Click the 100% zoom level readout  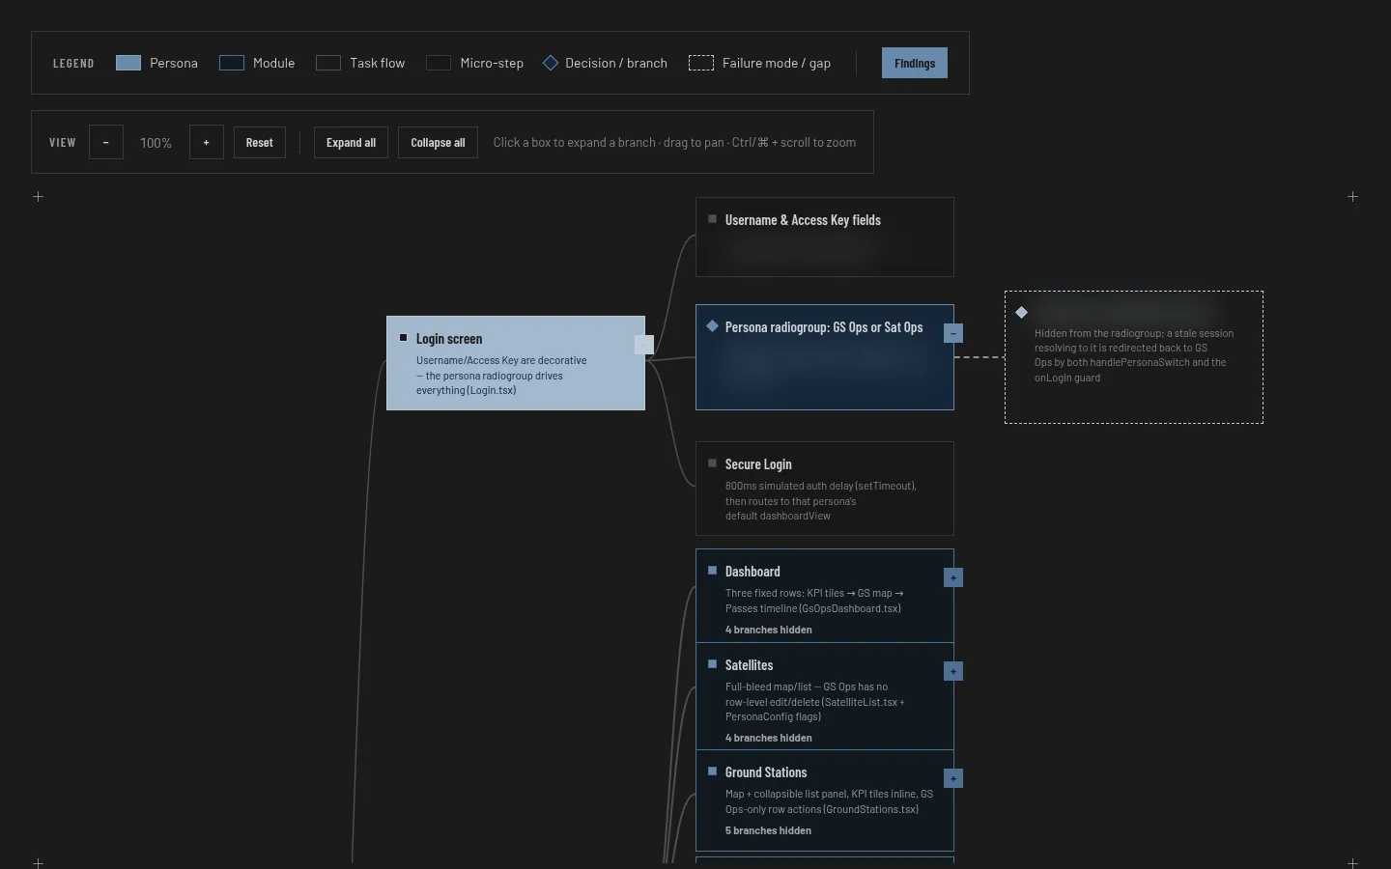[x=156, y=143]
